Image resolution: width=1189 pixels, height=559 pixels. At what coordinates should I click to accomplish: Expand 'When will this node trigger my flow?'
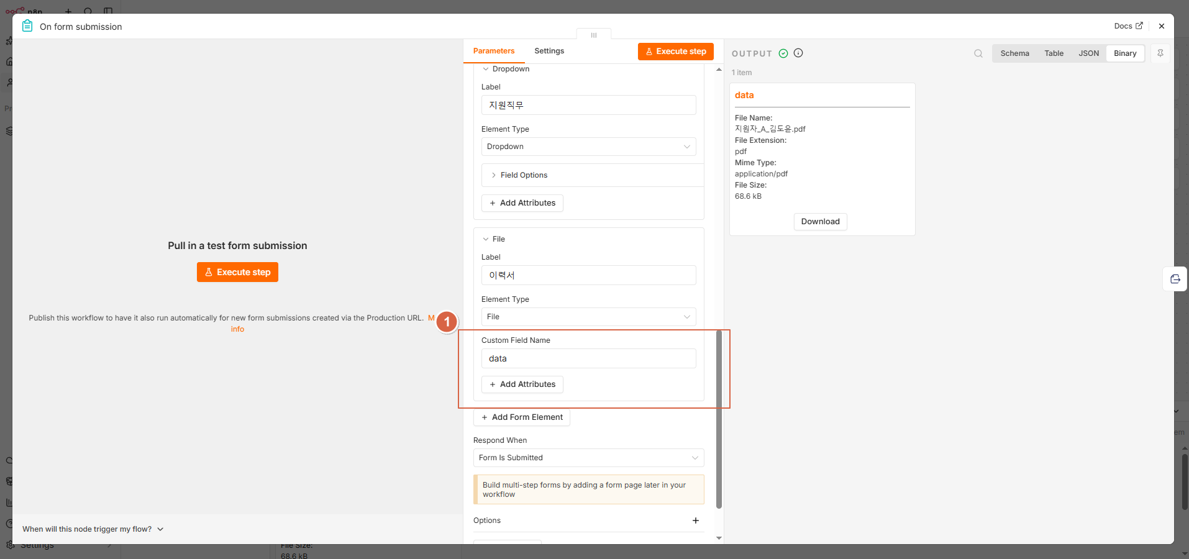[93, 529]
